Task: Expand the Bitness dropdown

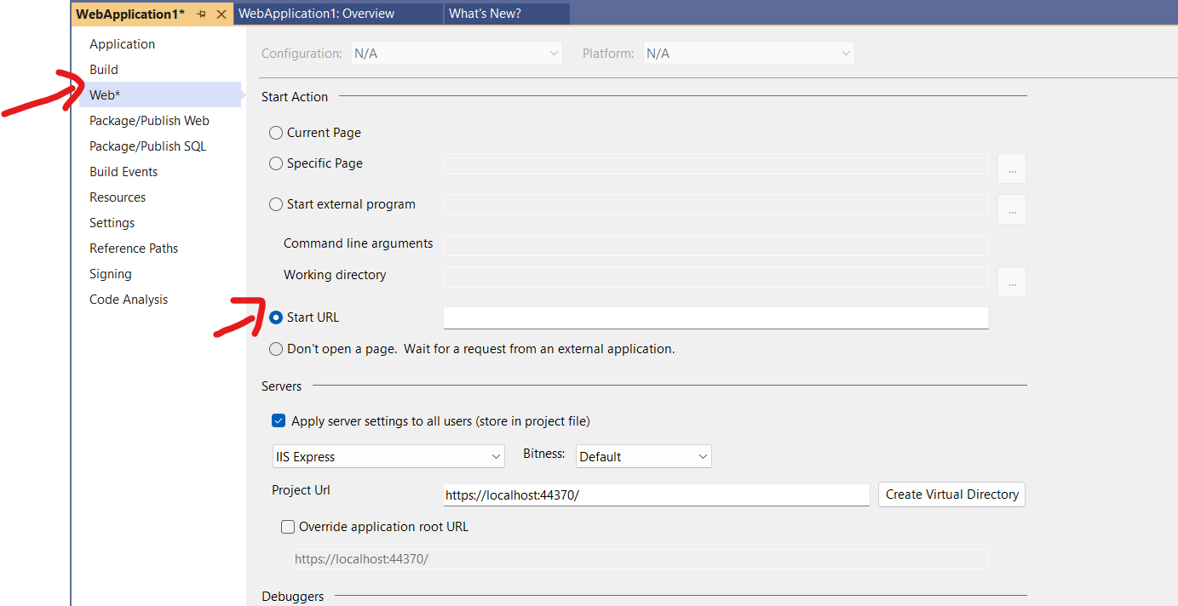Action: pos(643,457)
